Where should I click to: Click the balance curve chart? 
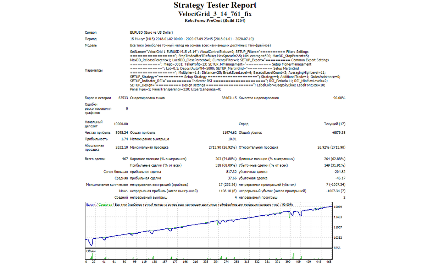209,225
